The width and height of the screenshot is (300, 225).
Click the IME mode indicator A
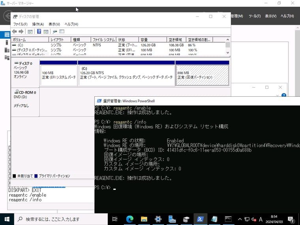pyautogui.click(x=261, y=219)
